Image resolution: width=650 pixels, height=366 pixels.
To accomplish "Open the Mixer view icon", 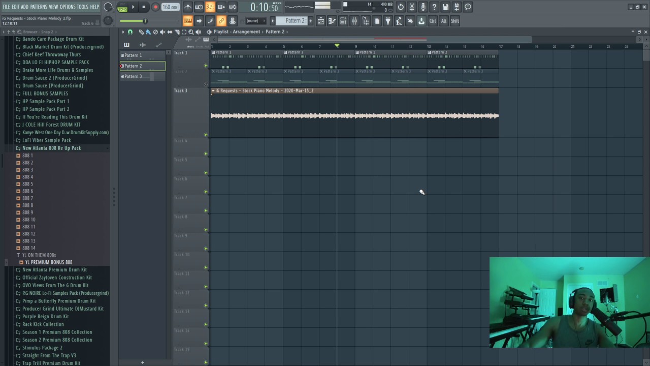I will pyautogui.click(x=354, y=21).
